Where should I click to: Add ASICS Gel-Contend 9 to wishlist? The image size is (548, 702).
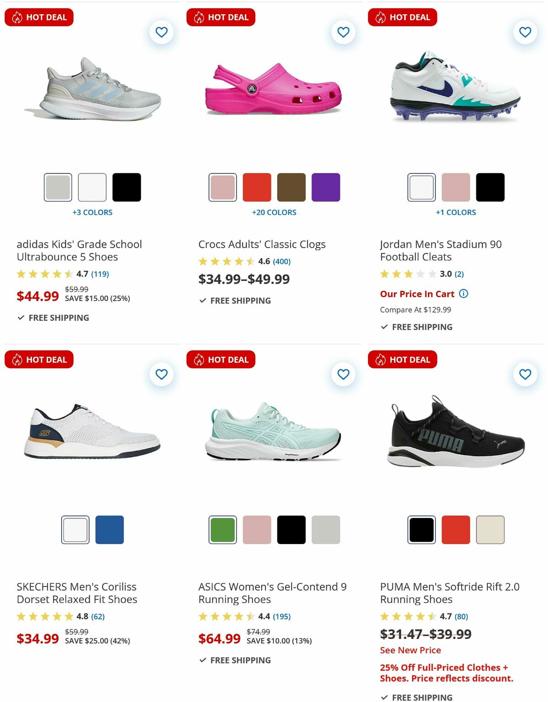(343, 374)
